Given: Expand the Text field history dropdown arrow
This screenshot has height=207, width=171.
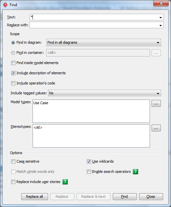Looking at the screenshot, I should coord(160,17).
